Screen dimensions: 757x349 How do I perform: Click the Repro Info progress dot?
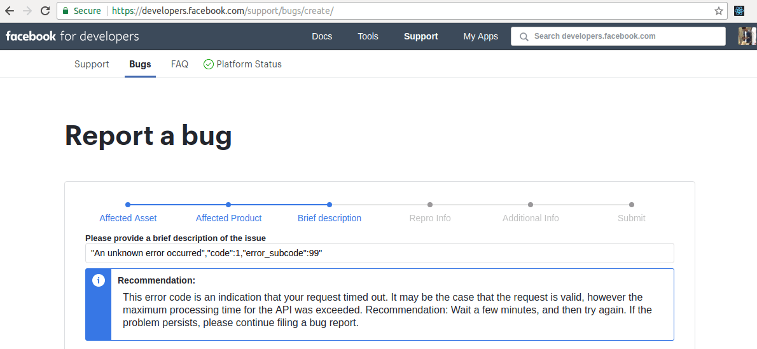tap(429, 205)
